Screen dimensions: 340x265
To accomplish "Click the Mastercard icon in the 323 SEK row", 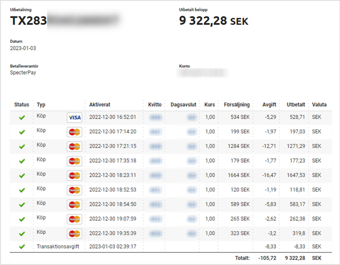I will click(74, 233).
